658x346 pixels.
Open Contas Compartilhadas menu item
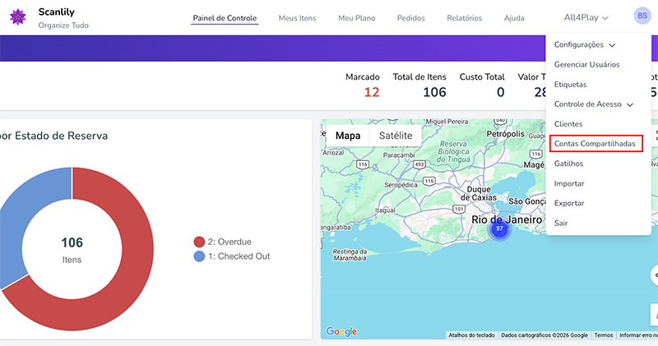[x=595, y=144]
